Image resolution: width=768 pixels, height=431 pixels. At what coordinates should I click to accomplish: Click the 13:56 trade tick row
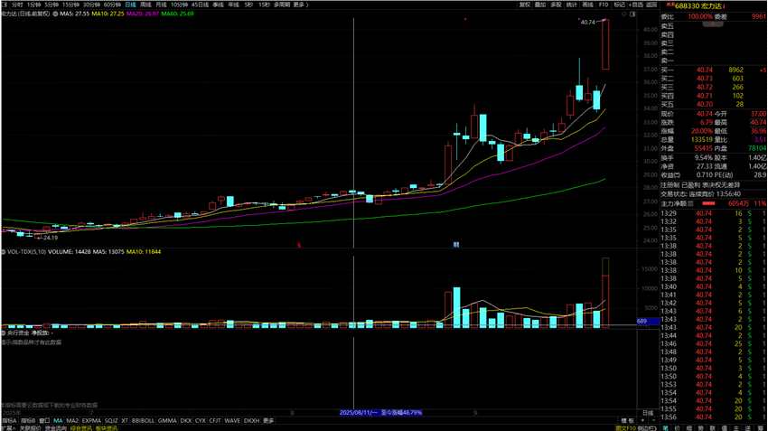[x=713, y=417]
